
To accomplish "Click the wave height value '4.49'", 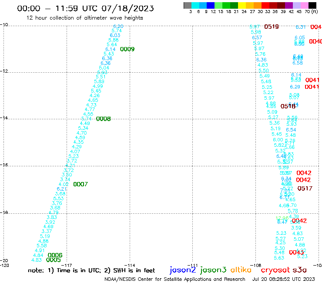I will pyautogui.click(x=85, y=123).
